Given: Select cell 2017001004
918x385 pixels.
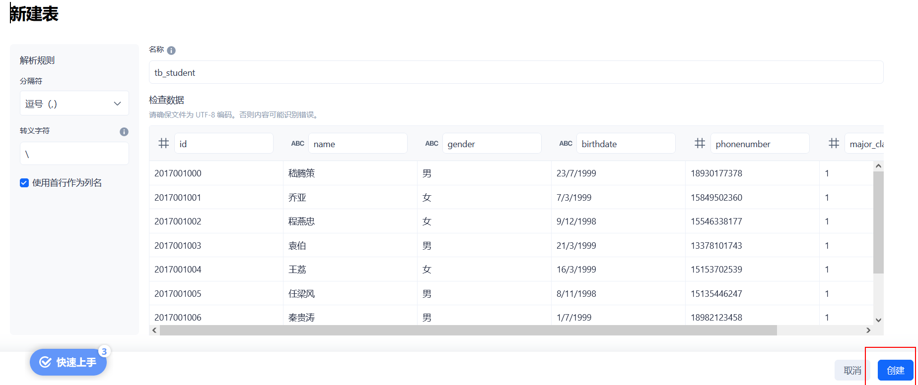Looking at the screenshot, I should pos(216,270).
